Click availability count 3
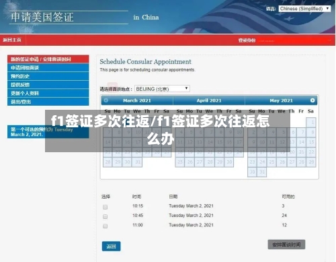The image size is (336, 262). (x=283, y=206)
